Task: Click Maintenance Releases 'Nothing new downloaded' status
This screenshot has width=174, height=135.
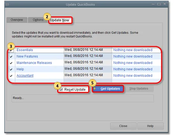Action: pyautogui.click(x=133, y=63)
